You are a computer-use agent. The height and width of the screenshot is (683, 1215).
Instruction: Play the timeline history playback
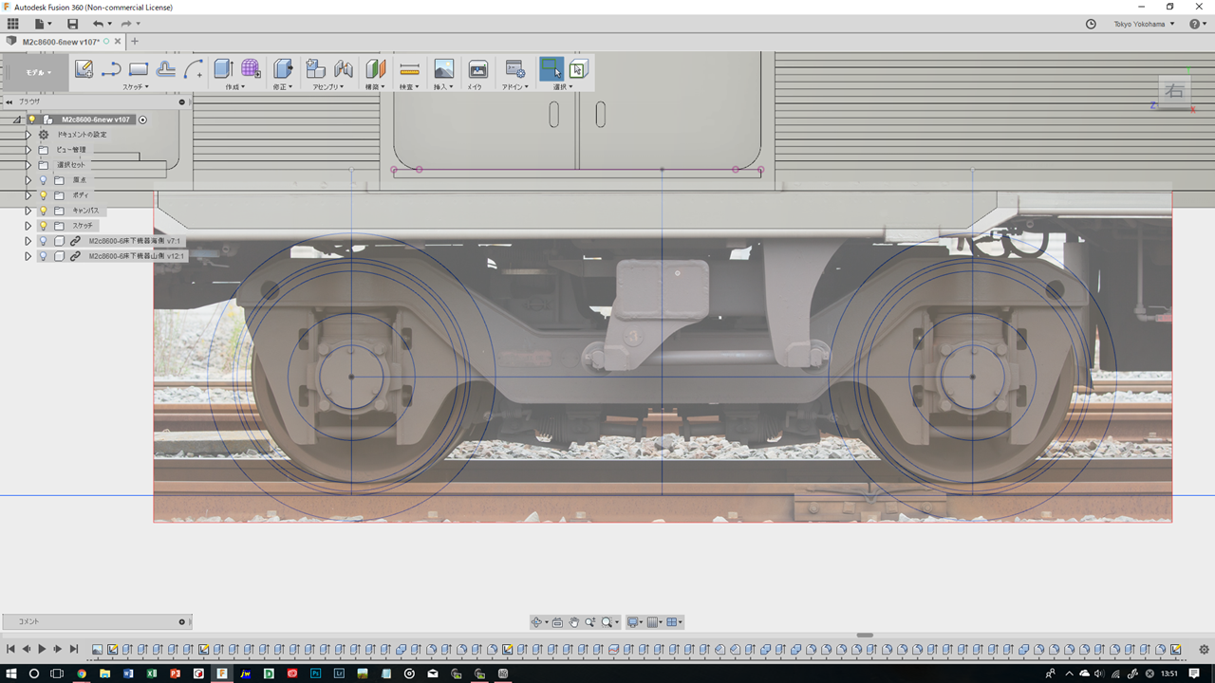(42, 650)
